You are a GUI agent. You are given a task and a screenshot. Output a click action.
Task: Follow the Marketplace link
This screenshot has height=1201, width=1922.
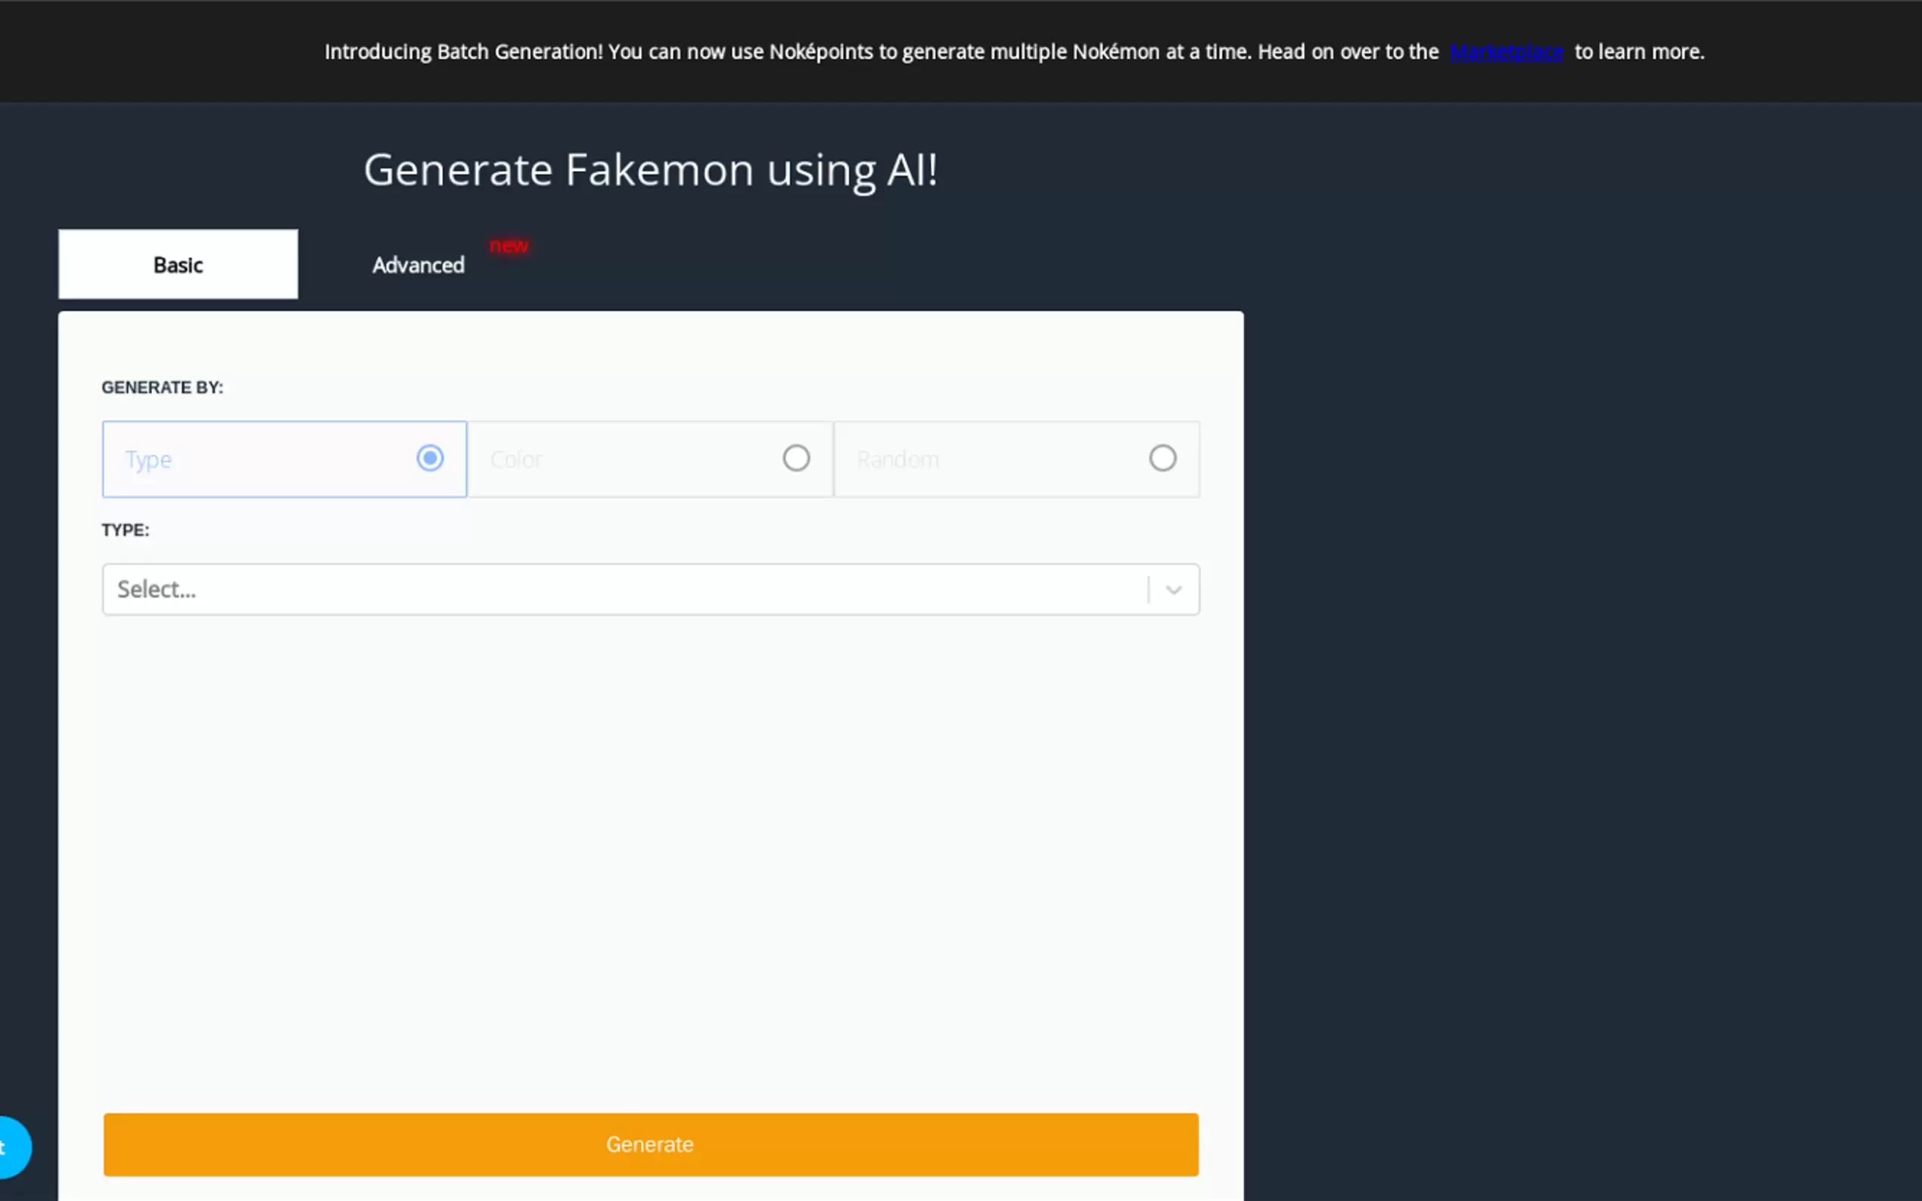click(1507, 52)
